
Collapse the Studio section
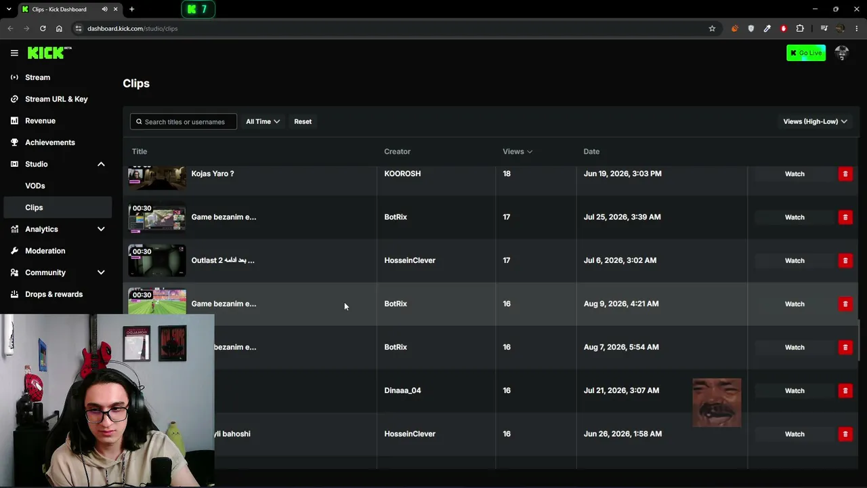pos(101,164)
